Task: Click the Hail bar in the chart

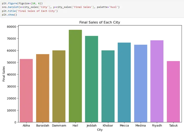Action: pos(75,76)
